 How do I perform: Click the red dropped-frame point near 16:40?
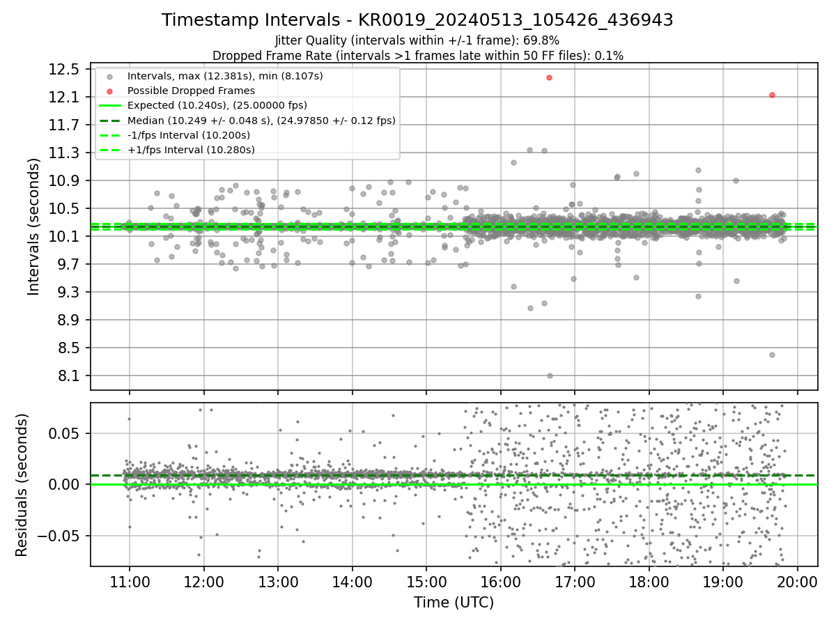tap(549, 77)
